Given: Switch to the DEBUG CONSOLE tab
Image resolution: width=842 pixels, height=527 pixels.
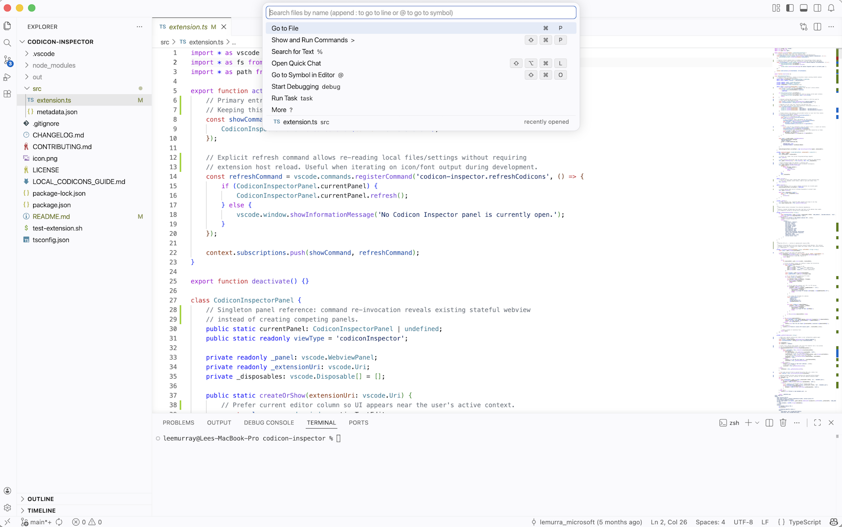Looking at the screenshot, I should coord(269,423).
